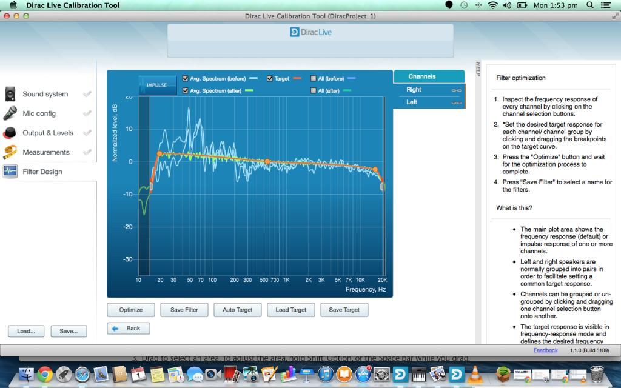Open VLC cone icon in dock
The image size is (621, 388).
475,374
